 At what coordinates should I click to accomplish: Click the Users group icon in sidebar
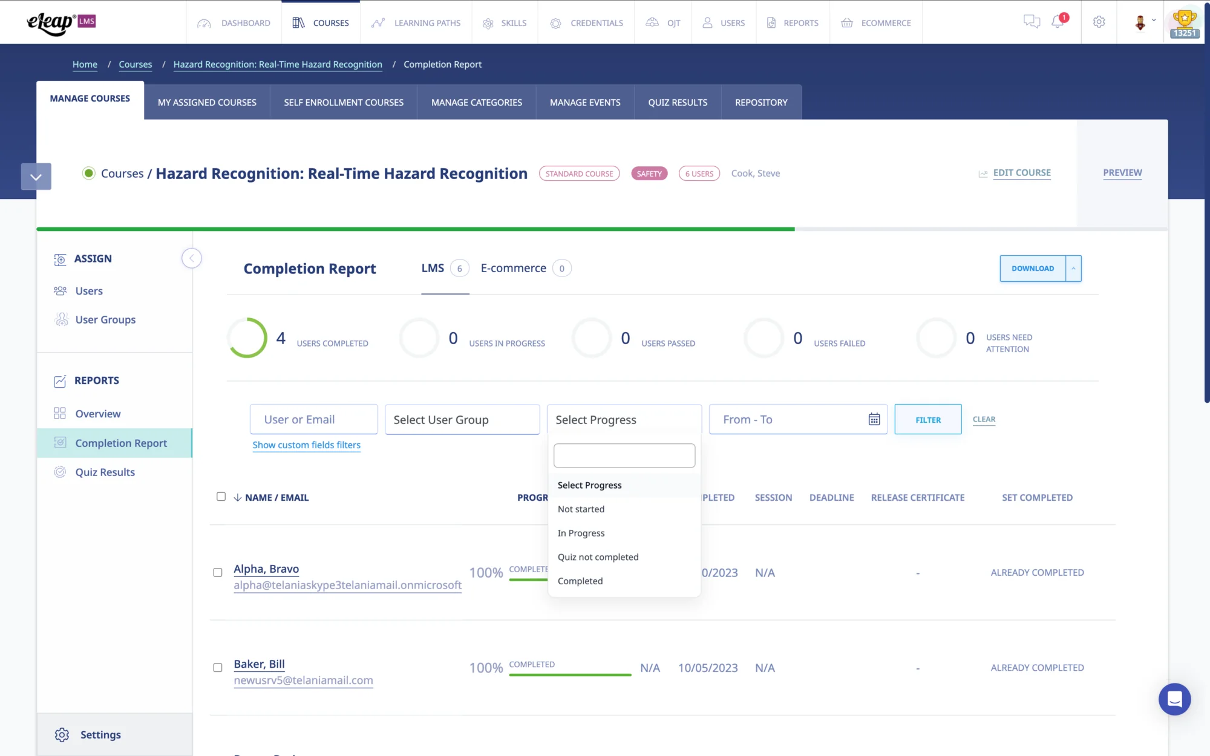coord(60,291)
